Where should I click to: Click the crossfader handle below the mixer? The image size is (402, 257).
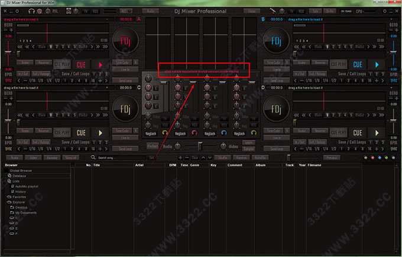click(x=200, y=146)
